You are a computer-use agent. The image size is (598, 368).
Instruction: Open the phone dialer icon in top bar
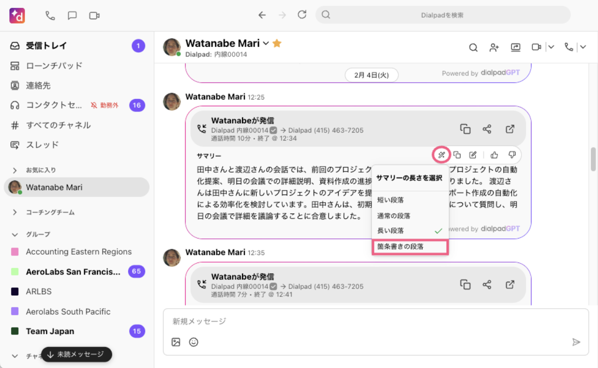tap(50, 15)
